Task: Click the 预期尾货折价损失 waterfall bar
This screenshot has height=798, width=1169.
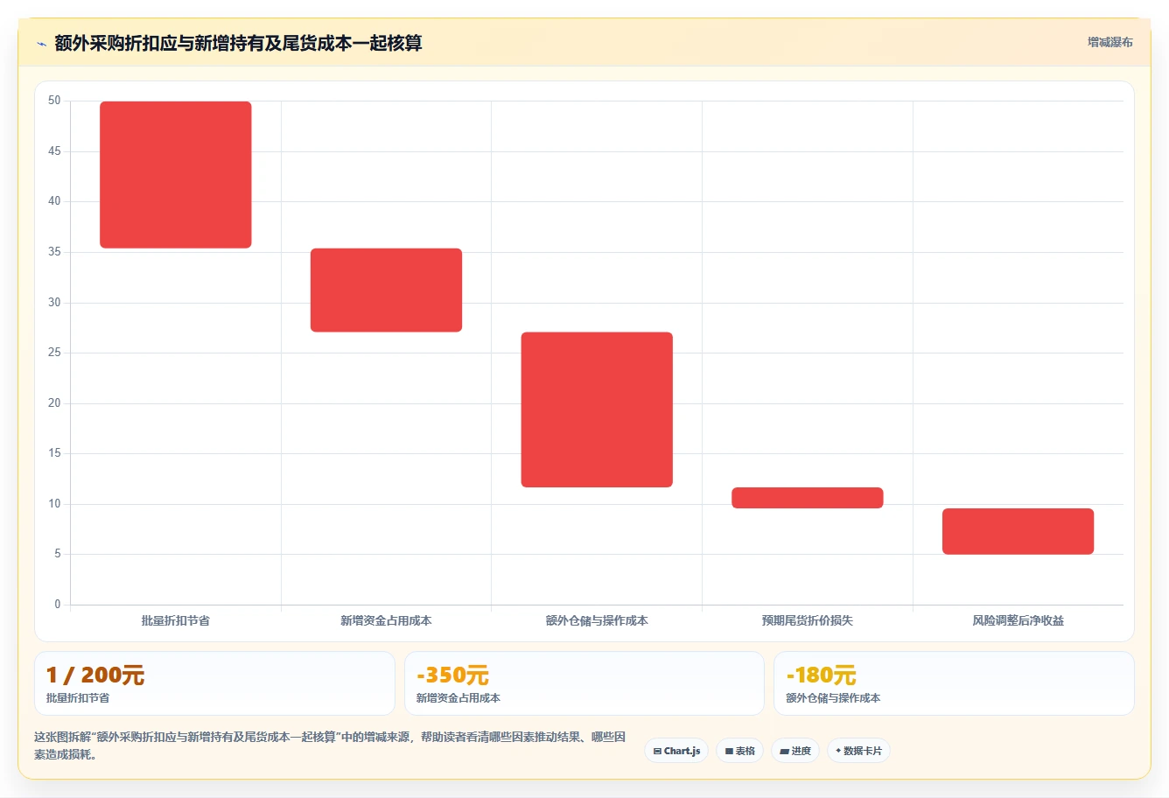Action: [x=808, y=498]
